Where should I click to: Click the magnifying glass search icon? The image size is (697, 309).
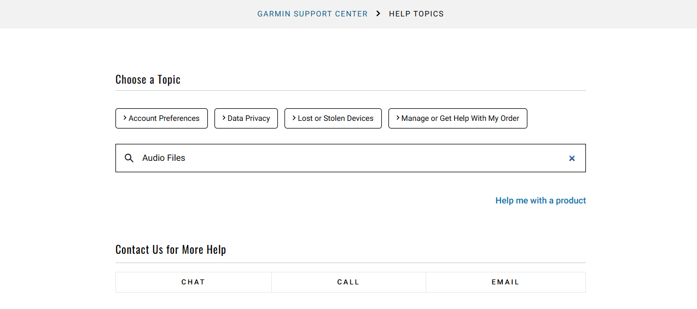click(129, 158)
